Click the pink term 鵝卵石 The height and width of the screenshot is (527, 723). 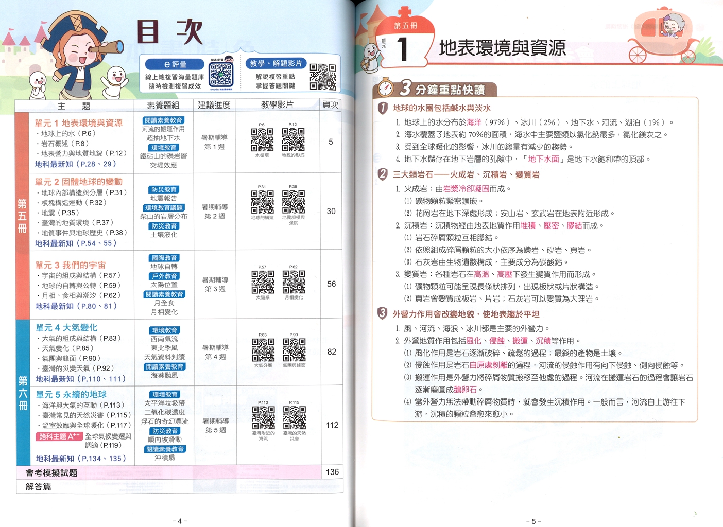tap(465, 390)
